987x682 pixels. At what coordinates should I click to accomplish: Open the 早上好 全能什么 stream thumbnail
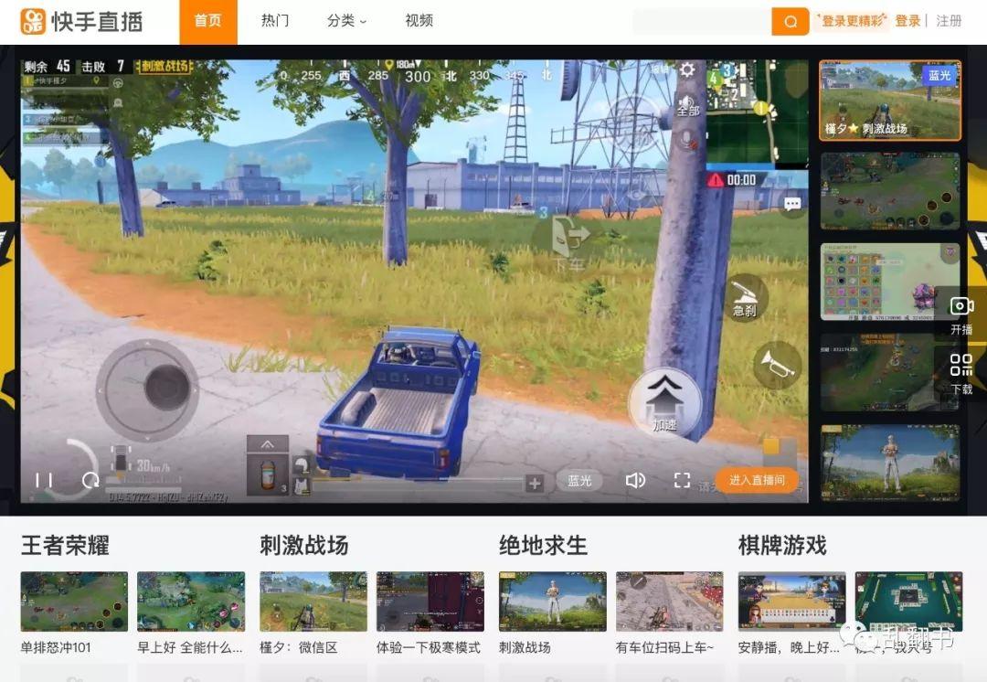click(x=191, y=602)
